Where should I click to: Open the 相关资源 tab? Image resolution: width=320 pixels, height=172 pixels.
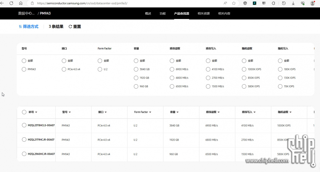(x=204, y=13)
